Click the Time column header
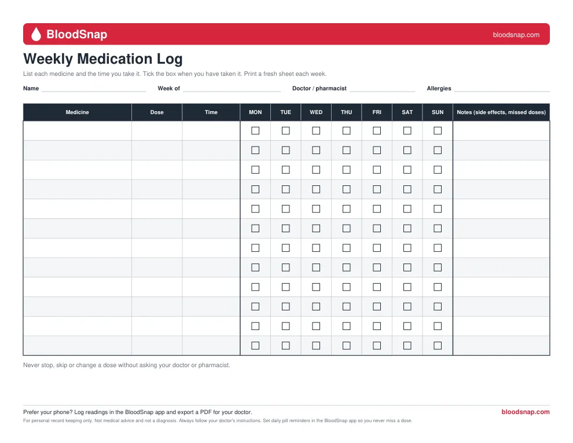 pyautogui.click(x=211, y=112)
